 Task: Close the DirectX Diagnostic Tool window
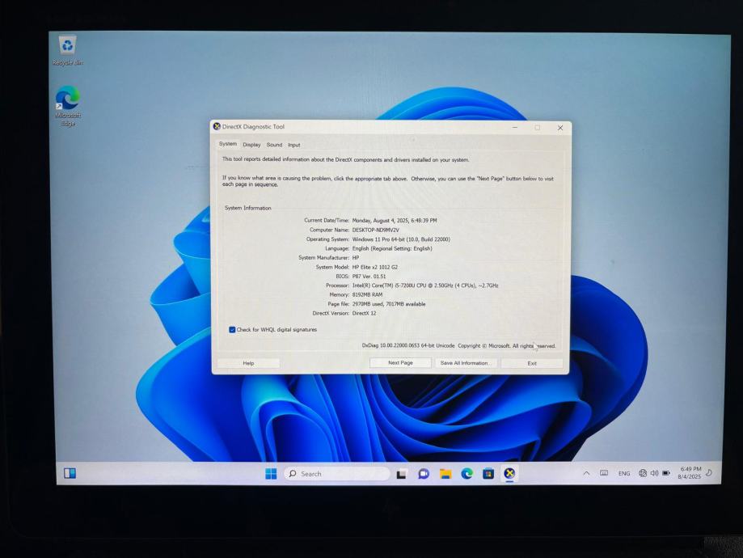point(560,128)
